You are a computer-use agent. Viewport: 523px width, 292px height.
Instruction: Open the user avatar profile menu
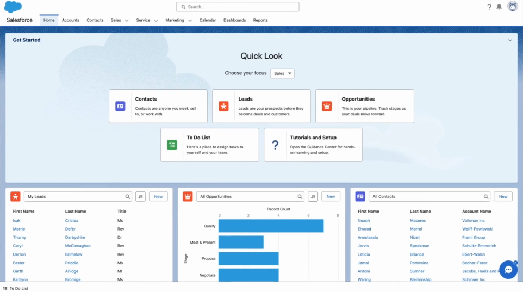point(512,7)
